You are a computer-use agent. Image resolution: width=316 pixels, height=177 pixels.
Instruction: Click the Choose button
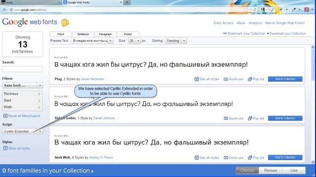[247, 171]
